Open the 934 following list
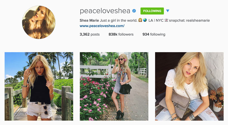 tap(154, 35)
